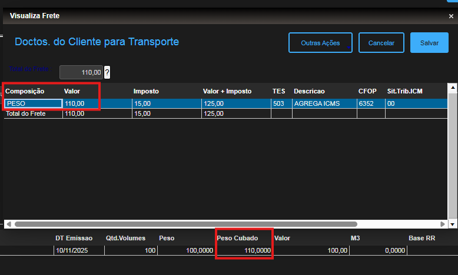Click the Valor + Imposto column header
The image size is (458, 275).
(x=227, y=91)
